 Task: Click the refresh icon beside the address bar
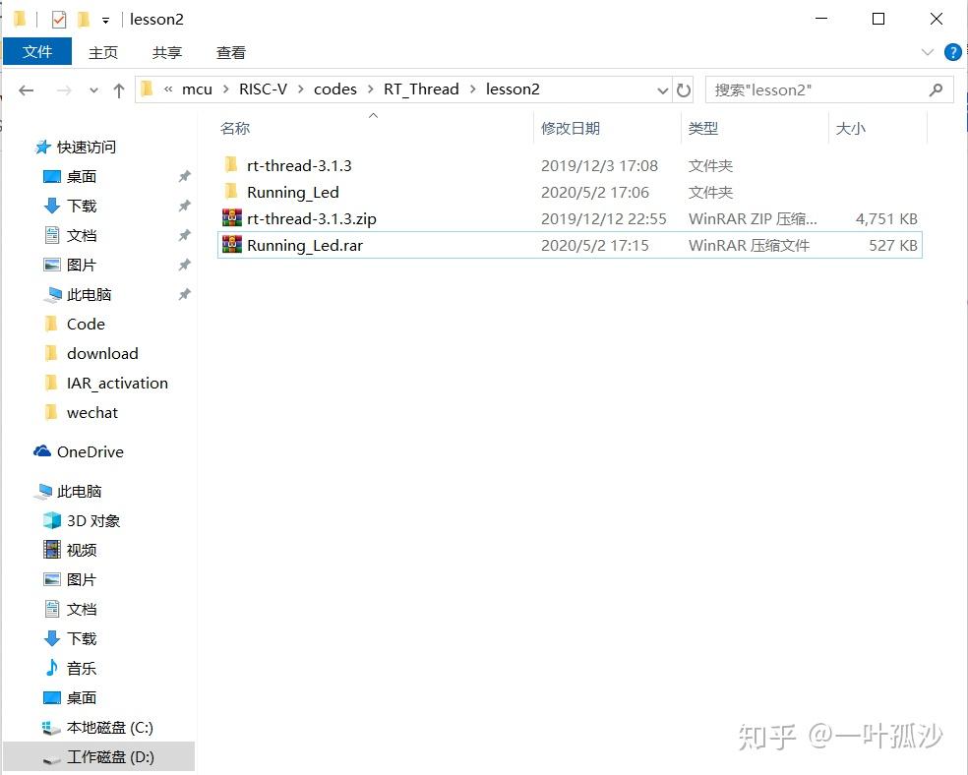685,89
